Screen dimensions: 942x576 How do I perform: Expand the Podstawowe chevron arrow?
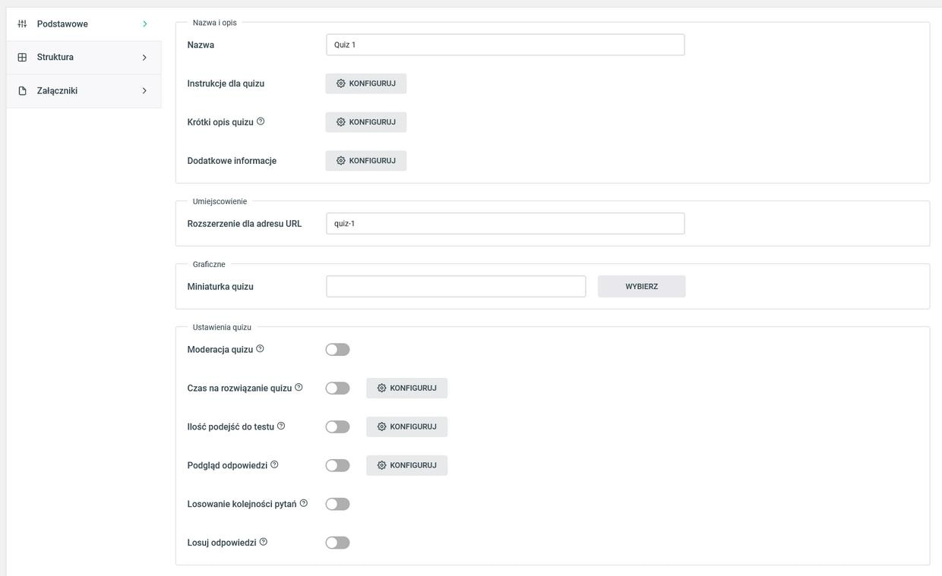144,24
